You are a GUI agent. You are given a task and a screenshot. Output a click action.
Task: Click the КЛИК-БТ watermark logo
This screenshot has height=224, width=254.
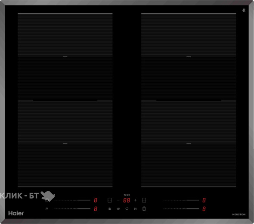coord(28,196)
